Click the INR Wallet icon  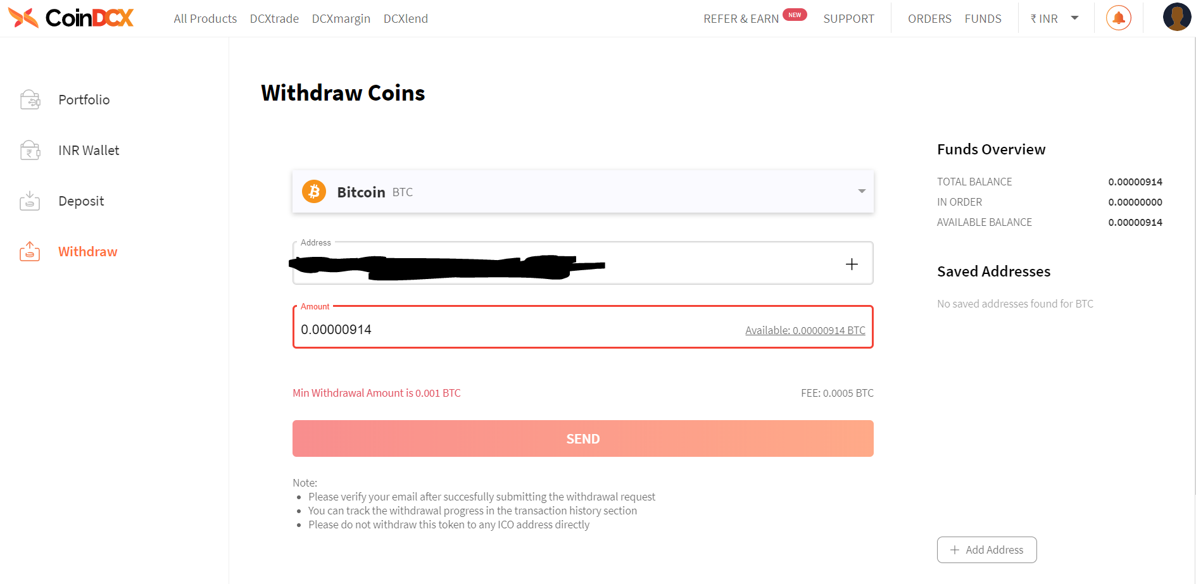[x=30, y=151]
